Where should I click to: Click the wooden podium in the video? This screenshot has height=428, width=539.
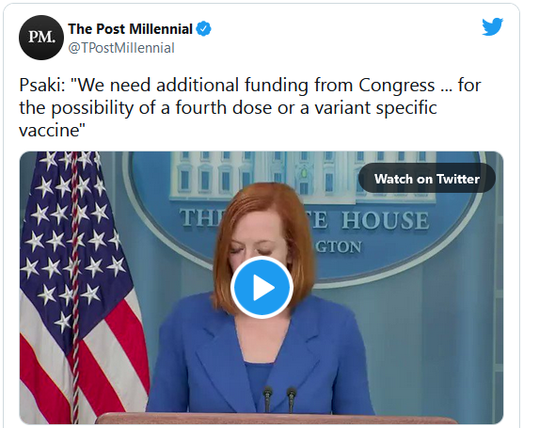point(275,419)
